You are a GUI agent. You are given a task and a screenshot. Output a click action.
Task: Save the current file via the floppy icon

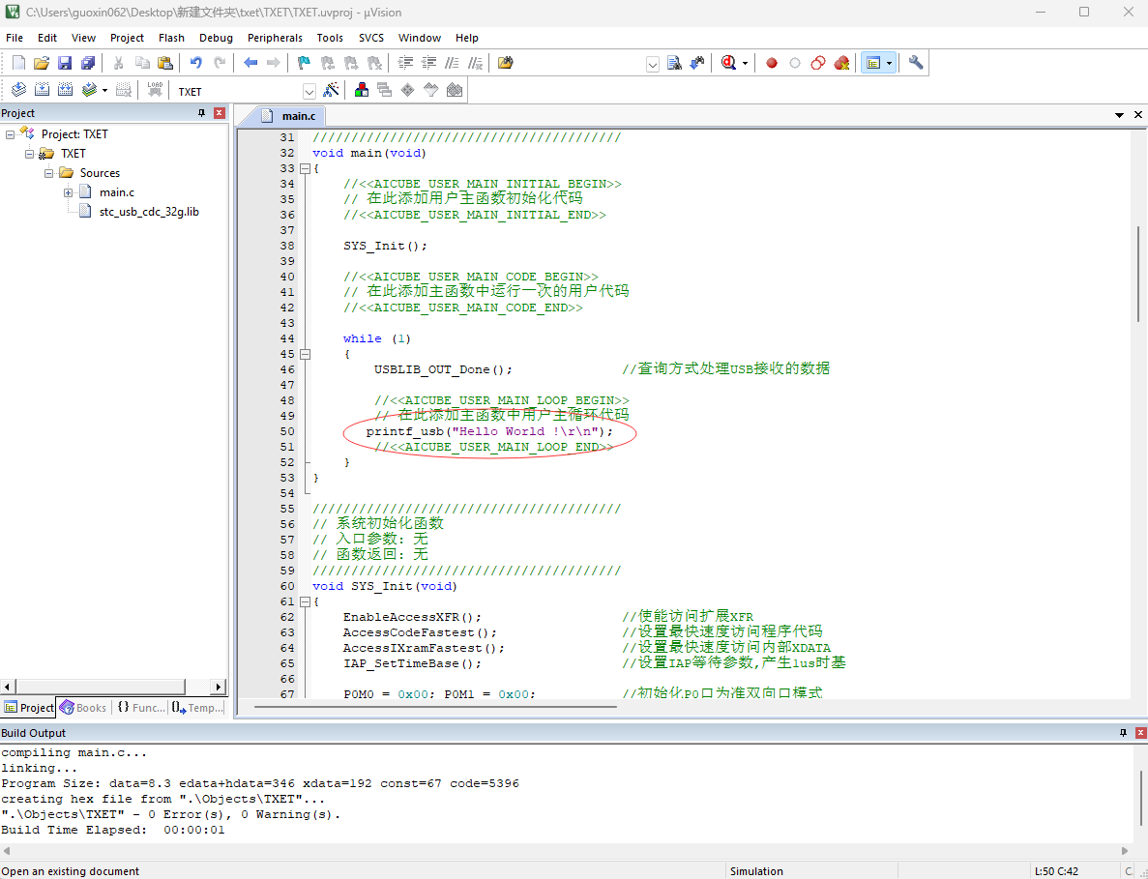coord(65,63)
